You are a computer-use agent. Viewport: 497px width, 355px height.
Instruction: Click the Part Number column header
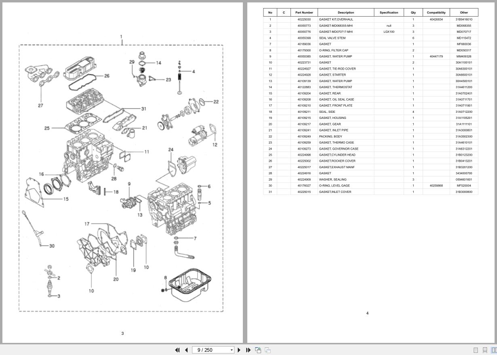tap(304, 13)
